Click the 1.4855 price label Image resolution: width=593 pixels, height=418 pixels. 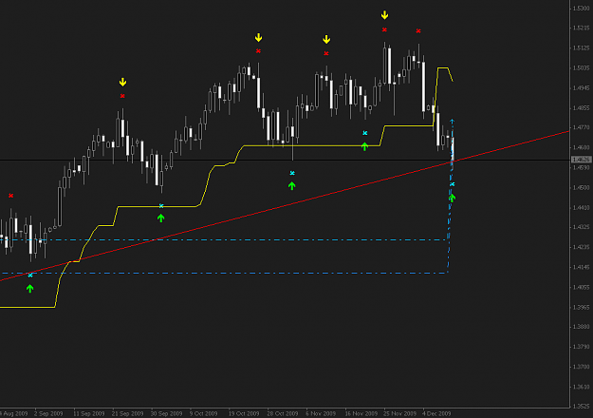581,108
